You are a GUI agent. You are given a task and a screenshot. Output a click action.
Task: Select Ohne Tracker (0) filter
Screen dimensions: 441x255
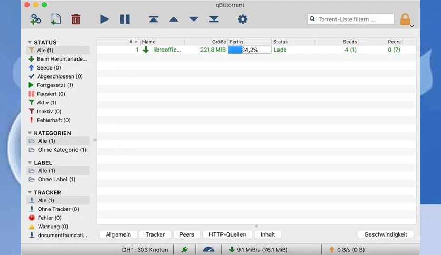(57, 209)
